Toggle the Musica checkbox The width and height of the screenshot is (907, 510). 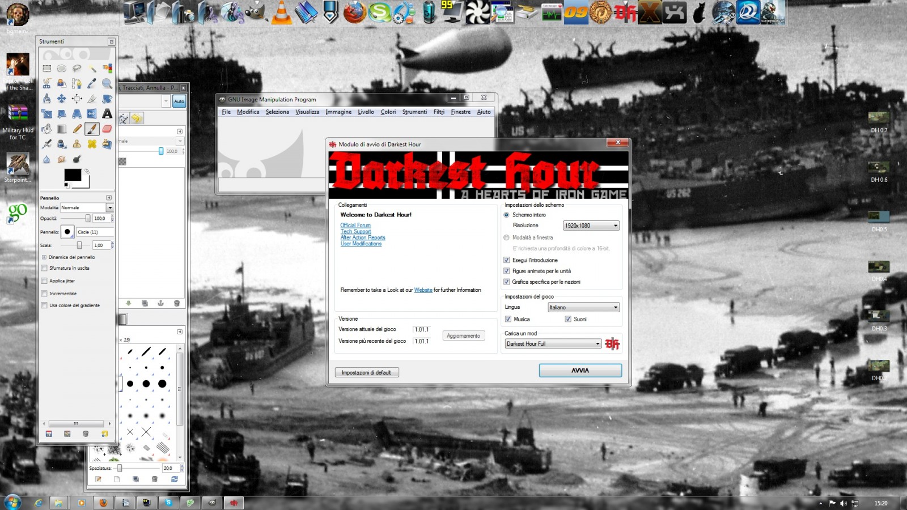[x=508, y=319]
